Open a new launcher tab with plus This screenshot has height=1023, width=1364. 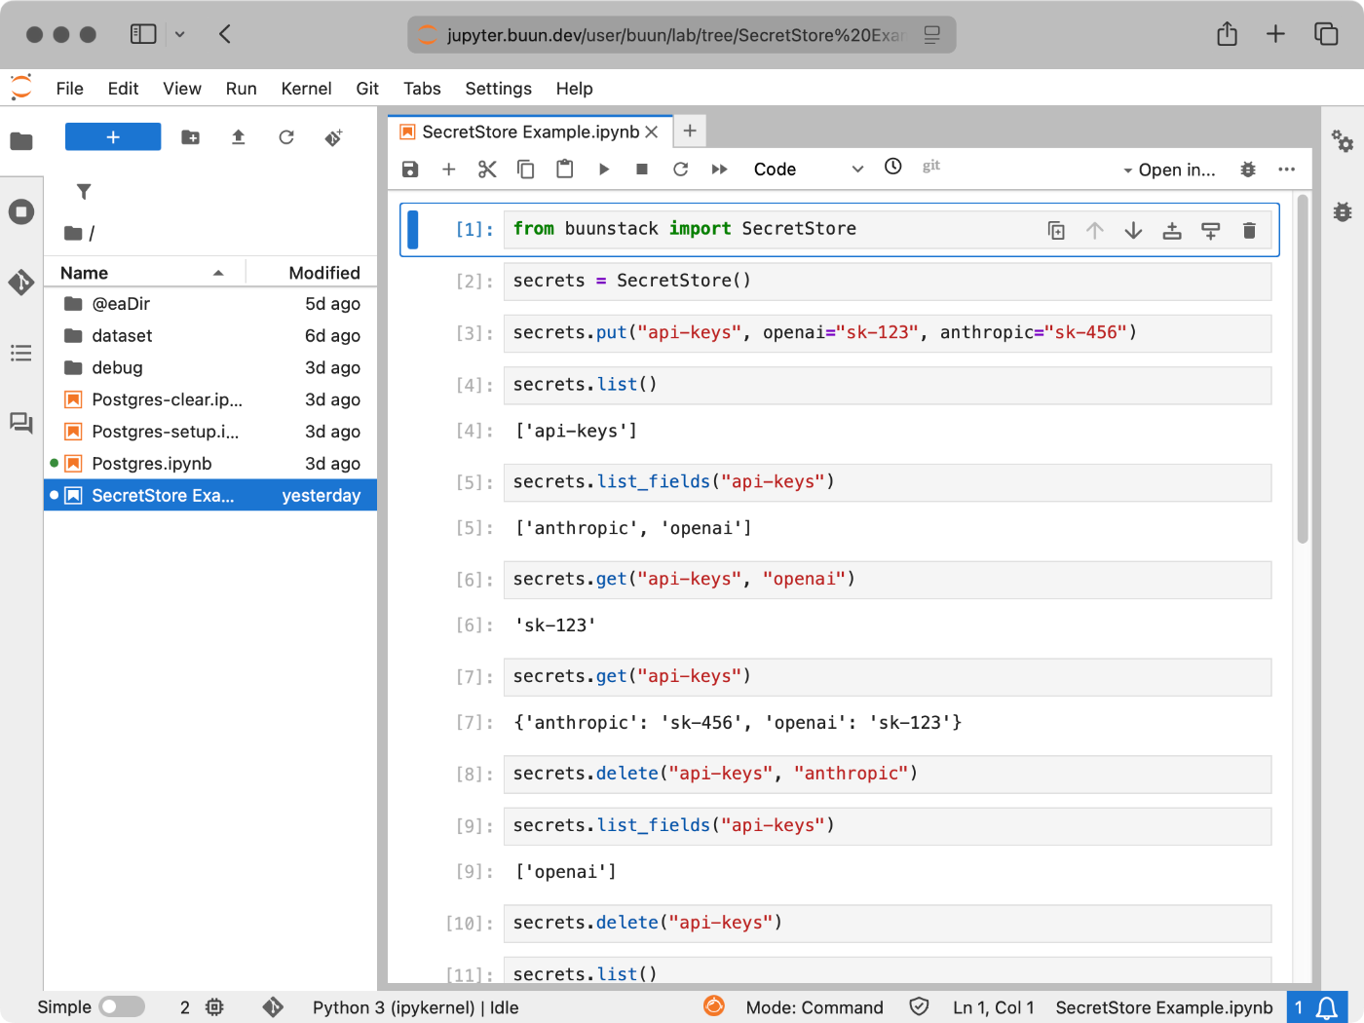coord(690,131)
